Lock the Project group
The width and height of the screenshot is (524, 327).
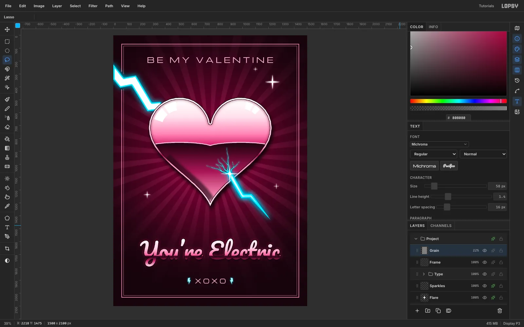501,239
